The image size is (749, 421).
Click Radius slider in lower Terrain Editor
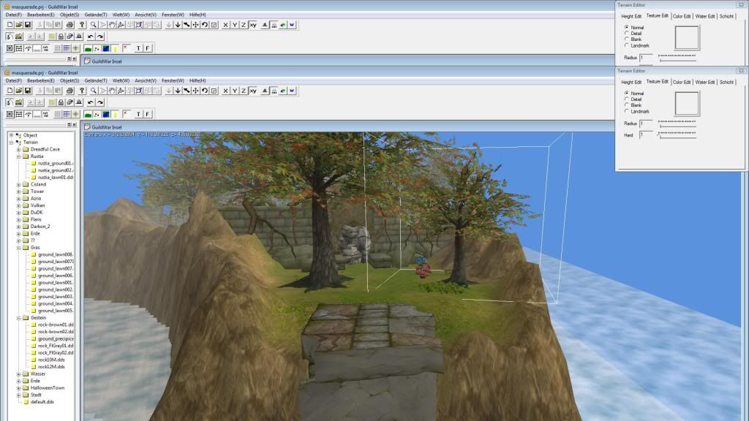coord(677,123)
